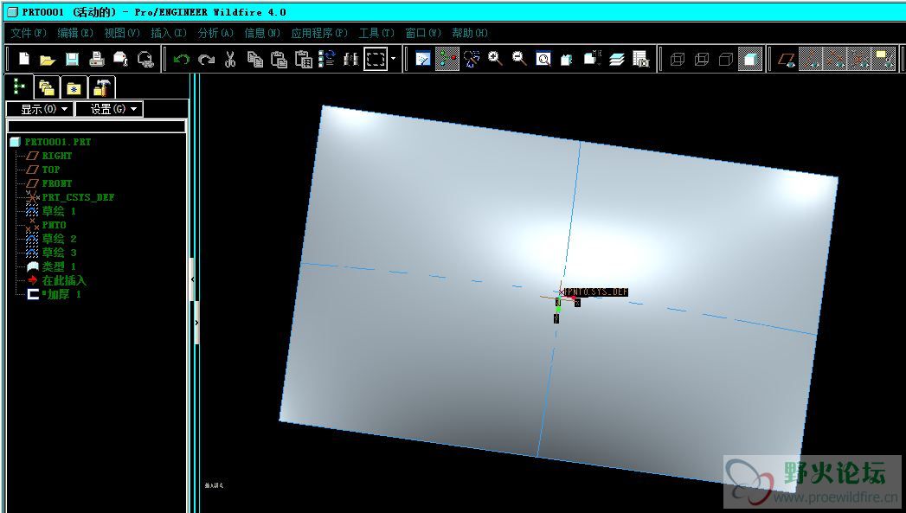Open Paste Special icon
Image resolution: width=906 pixels, height=513 pixels.
pos(304,59)
